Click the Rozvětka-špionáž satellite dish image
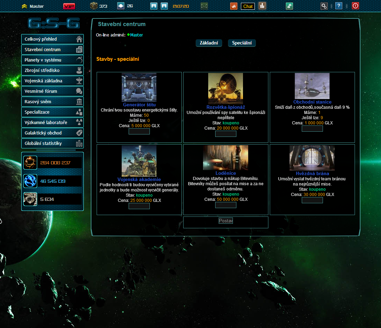381x328 pixels. click(226, 89)
